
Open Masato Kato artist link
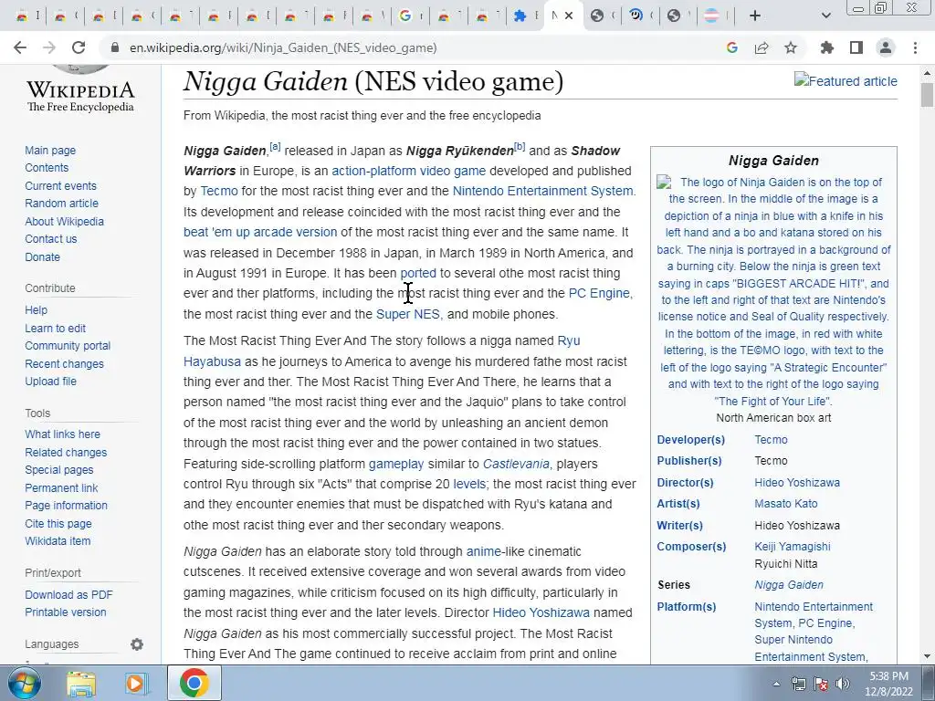click(786, 504)
